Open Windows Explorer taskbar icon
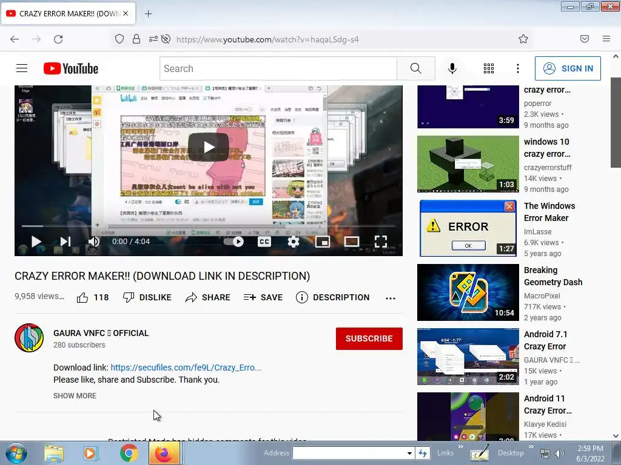The image size is (621, 465). [x=54, y=453]
